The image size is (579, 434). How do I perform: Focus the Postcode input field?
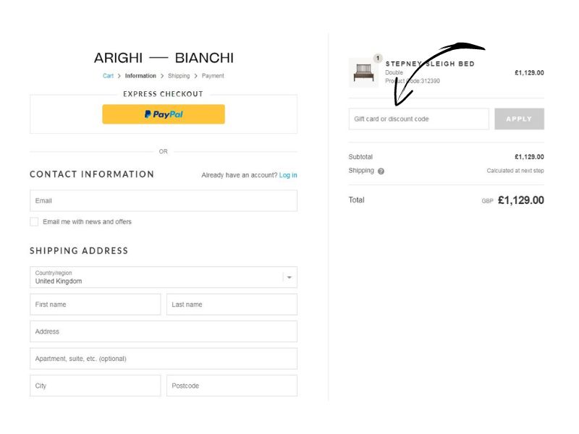click(x=232, y=386)
